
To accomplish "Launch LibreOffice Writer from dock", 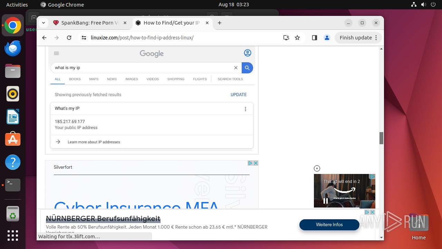I will (x=13, y=117).
